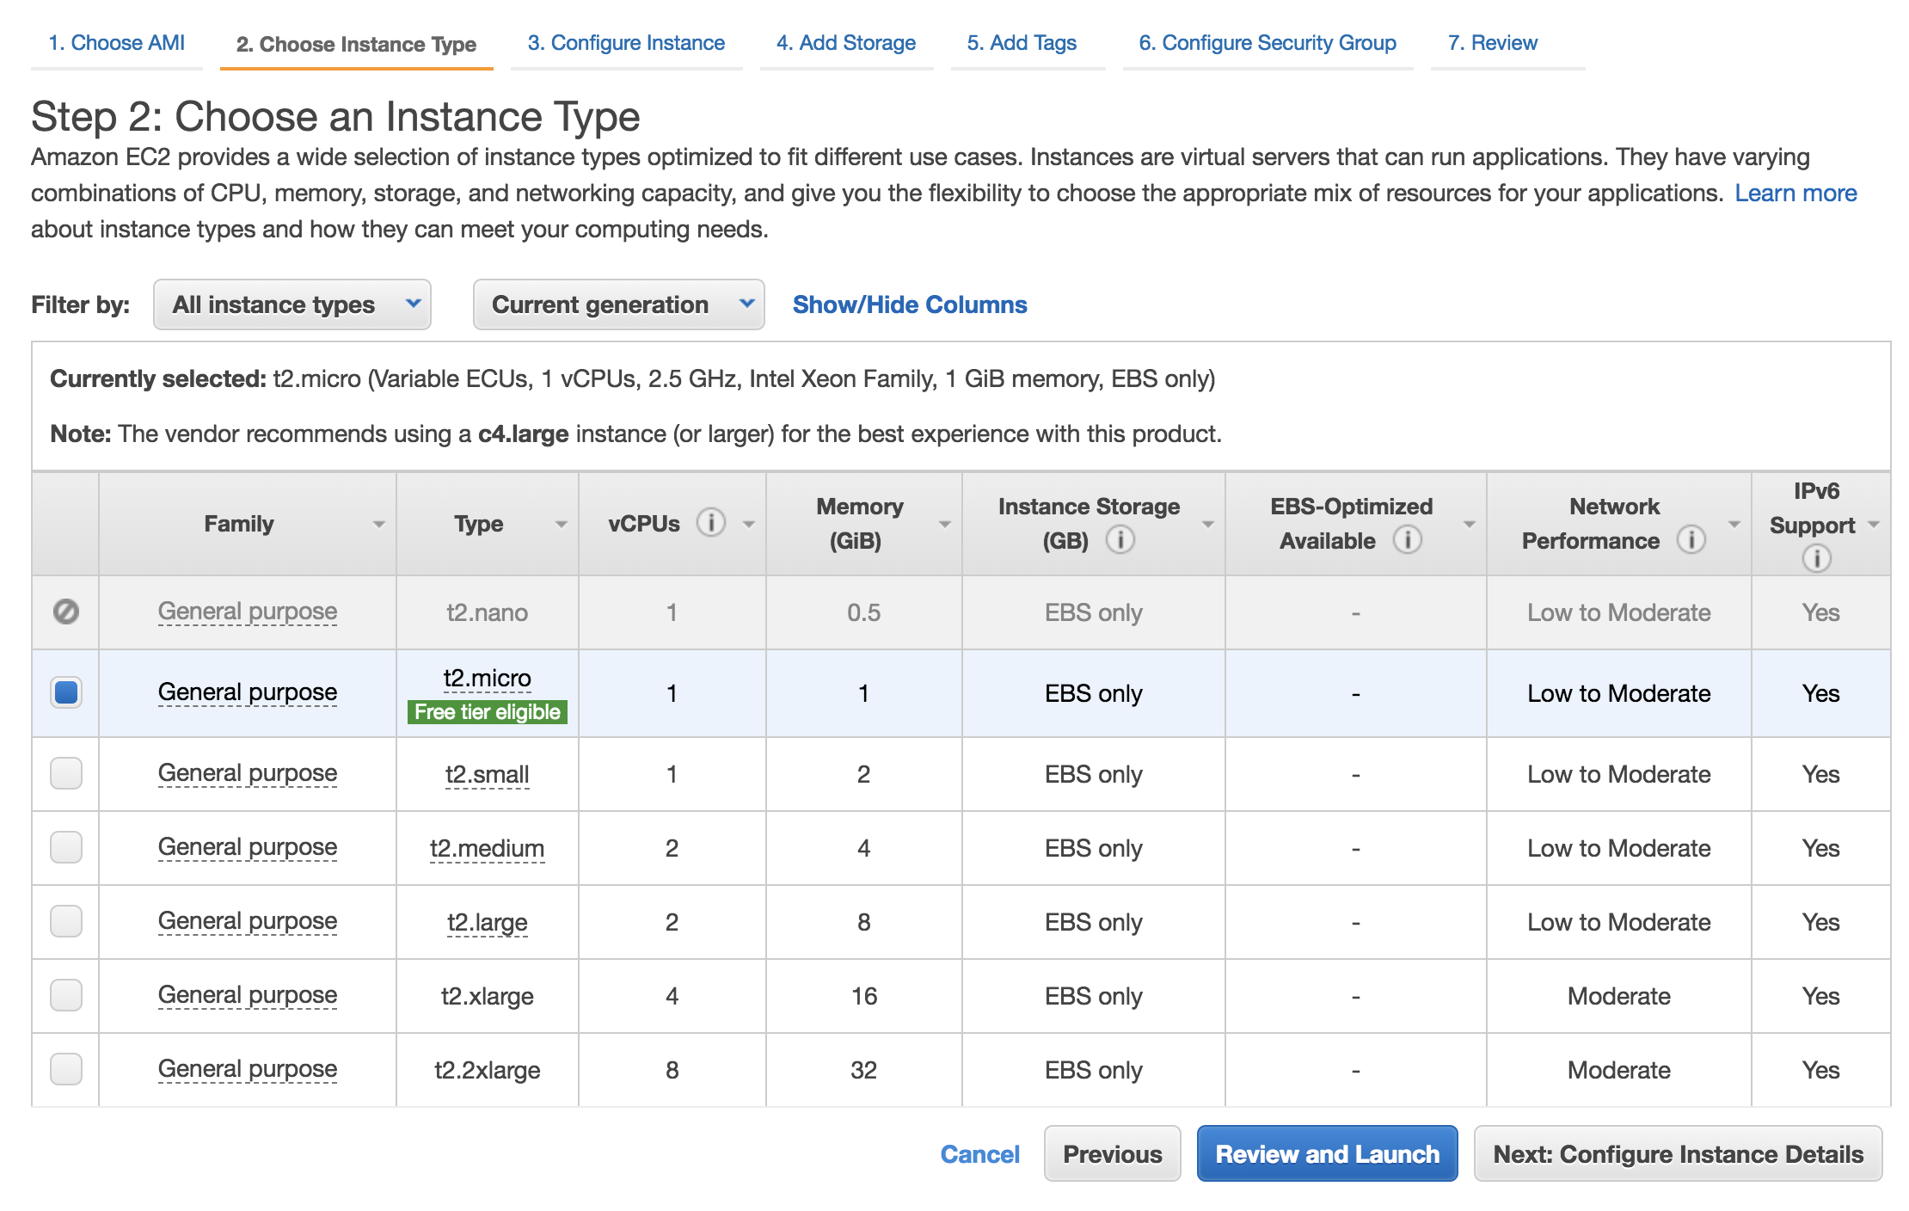1909x1211 pixels.
Task: Click the disabled icon on the t2.nano row
Action: 66,612
